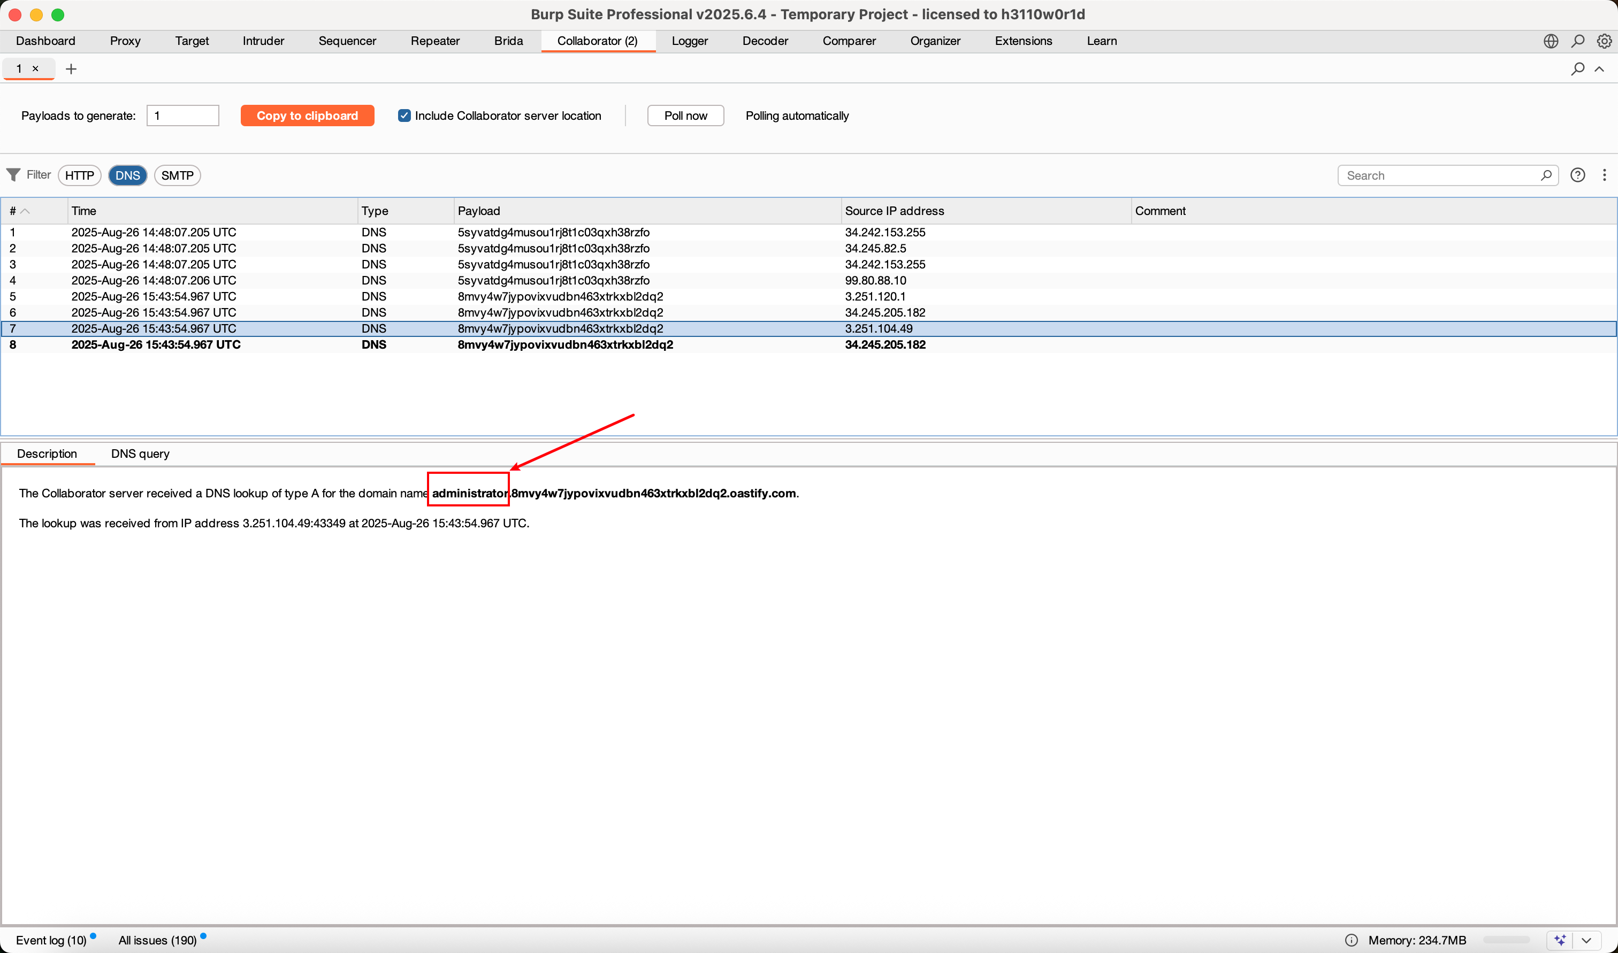Viewport: 1618px width, 953px height.
Task: Click the Burp AI sparkle icon
Action: point(1560,940)
